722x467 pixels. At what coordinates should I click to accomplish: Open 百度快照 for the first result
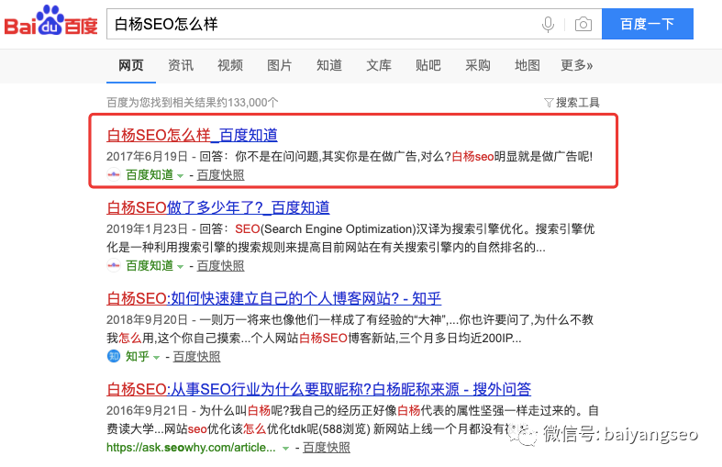220,175
